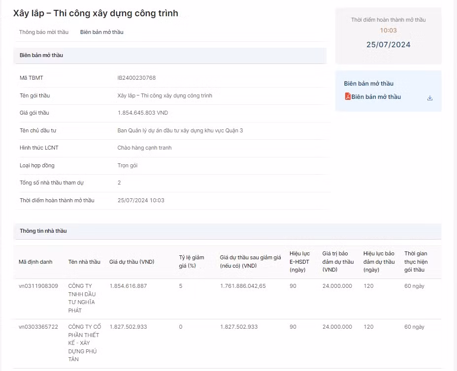Download the Biên bản mở thầu file
The width and height of the screenshot is (457, 371).
pos(429,98)
